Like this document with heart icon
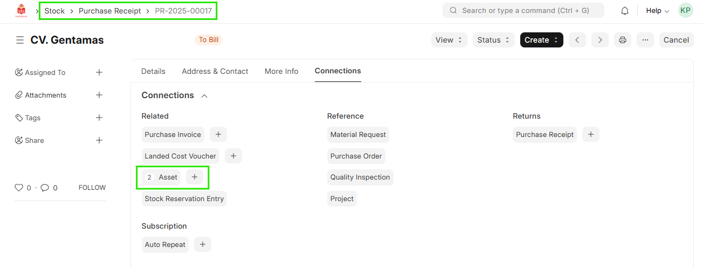 tap(19, 188)
